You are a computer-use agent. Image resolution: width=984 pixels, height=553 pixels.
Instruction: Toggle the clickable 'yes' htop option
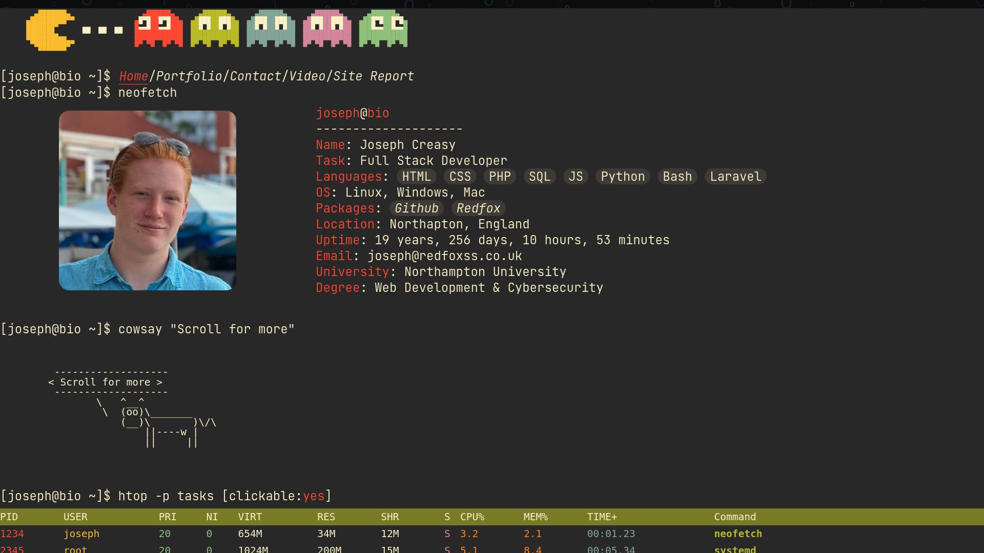(313, 496)
